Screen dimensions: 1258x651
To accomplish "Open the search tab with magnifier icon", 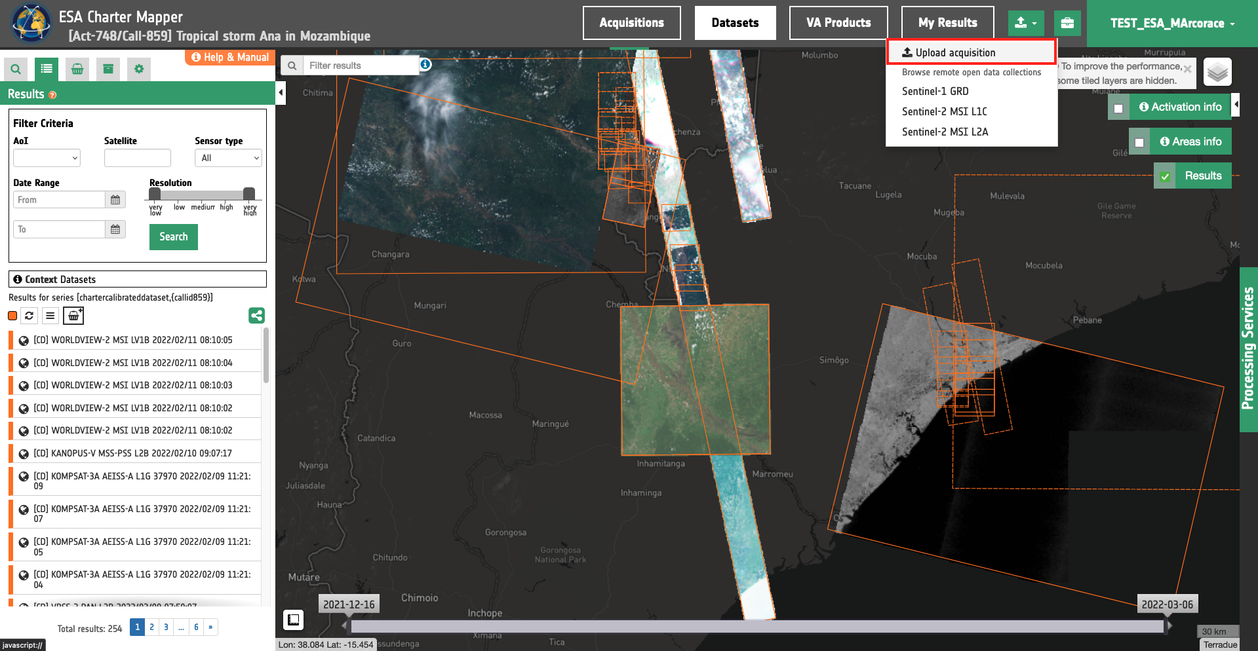I will [16, 69].
